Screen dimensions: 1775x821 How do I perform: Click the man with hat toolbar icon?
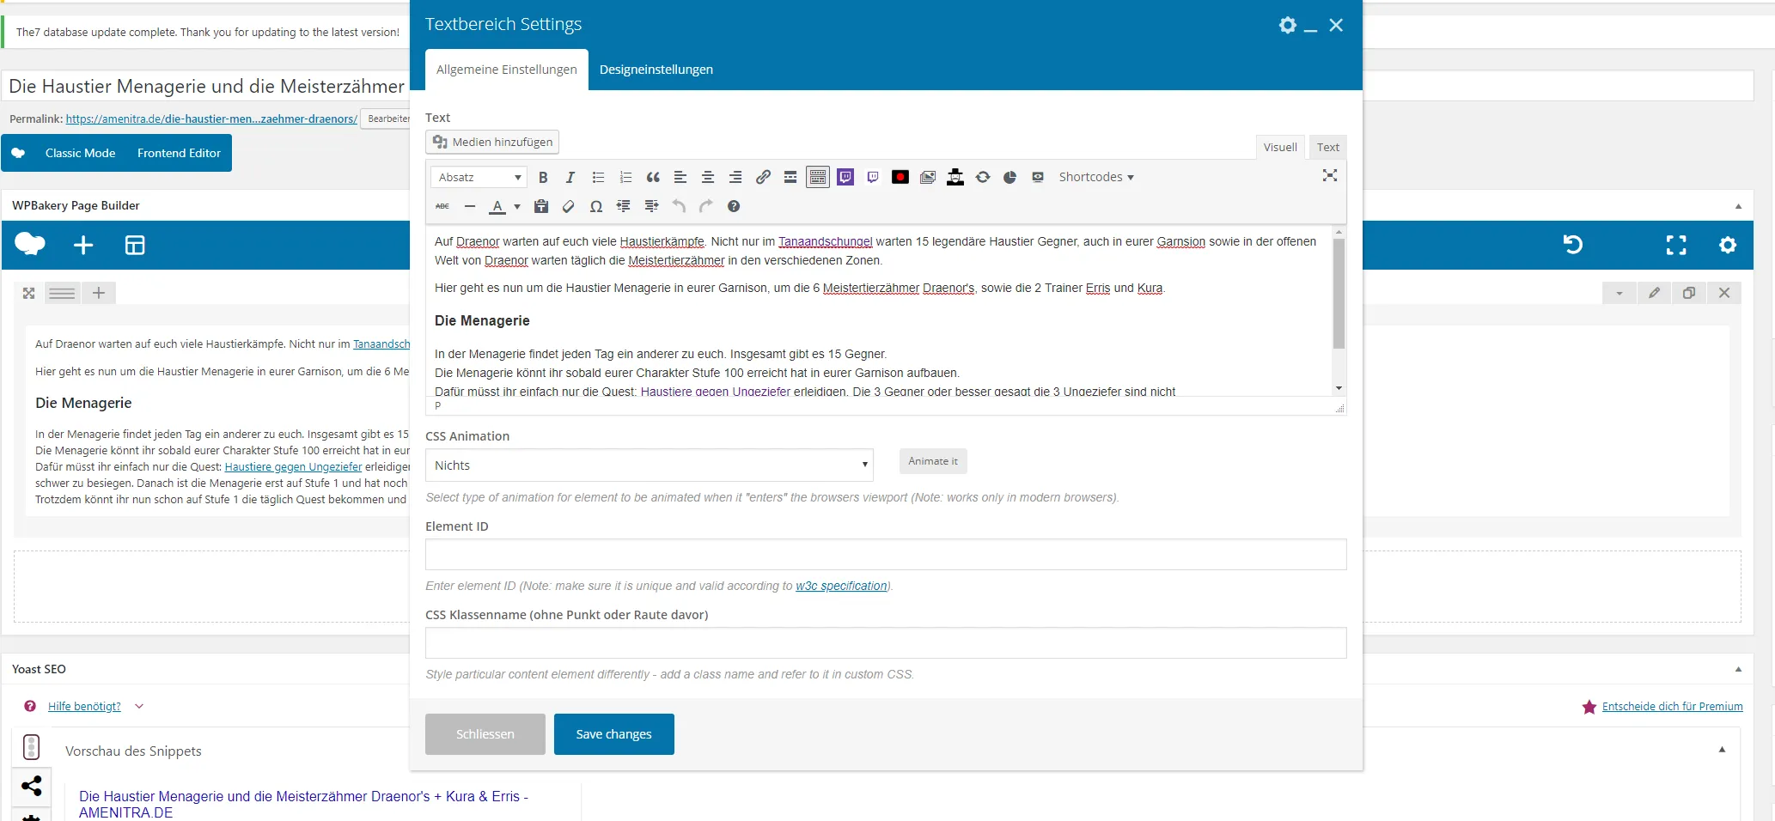(955, 177)
